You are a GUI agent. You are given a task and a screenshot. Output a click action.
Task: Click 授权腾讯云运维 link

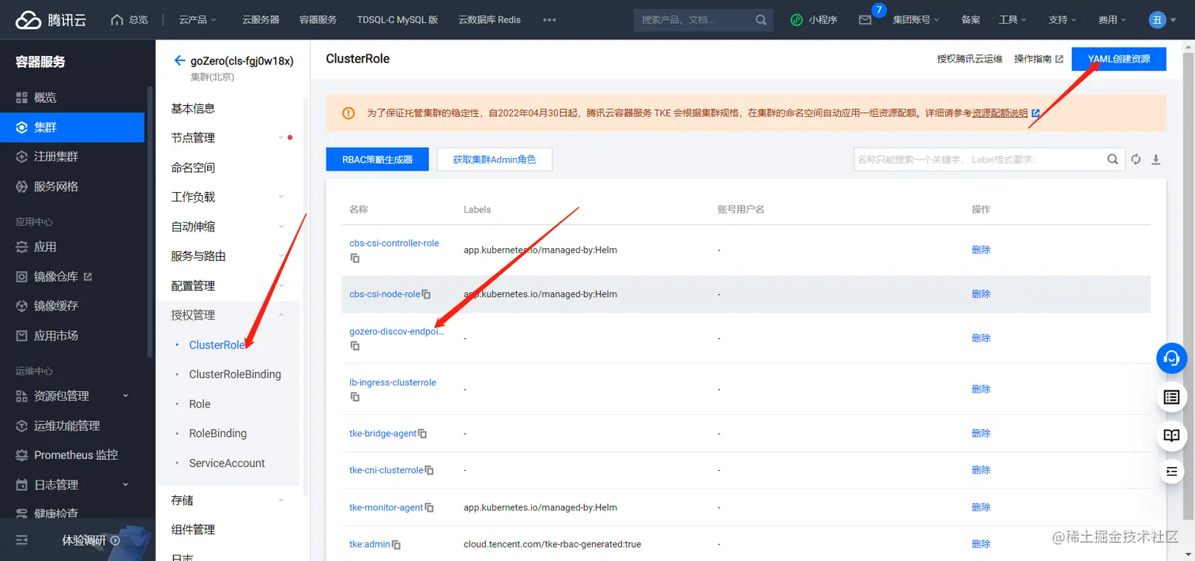[x=969, y=59]
